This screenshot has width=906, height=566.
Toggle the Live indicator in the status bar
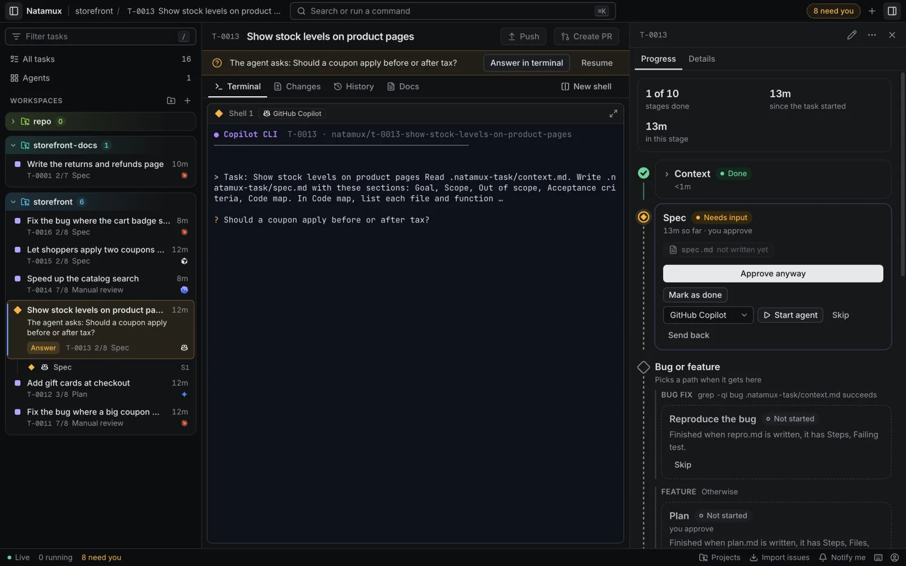tap(18, 558)
